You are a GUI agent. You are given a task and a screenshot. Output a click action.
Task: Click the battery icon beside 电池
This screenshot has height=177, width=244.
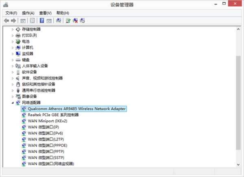point(18,42)
